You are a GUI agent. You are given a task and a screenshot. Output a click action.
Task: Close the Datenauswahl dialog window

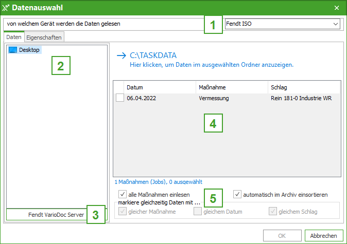pos(337,8)
